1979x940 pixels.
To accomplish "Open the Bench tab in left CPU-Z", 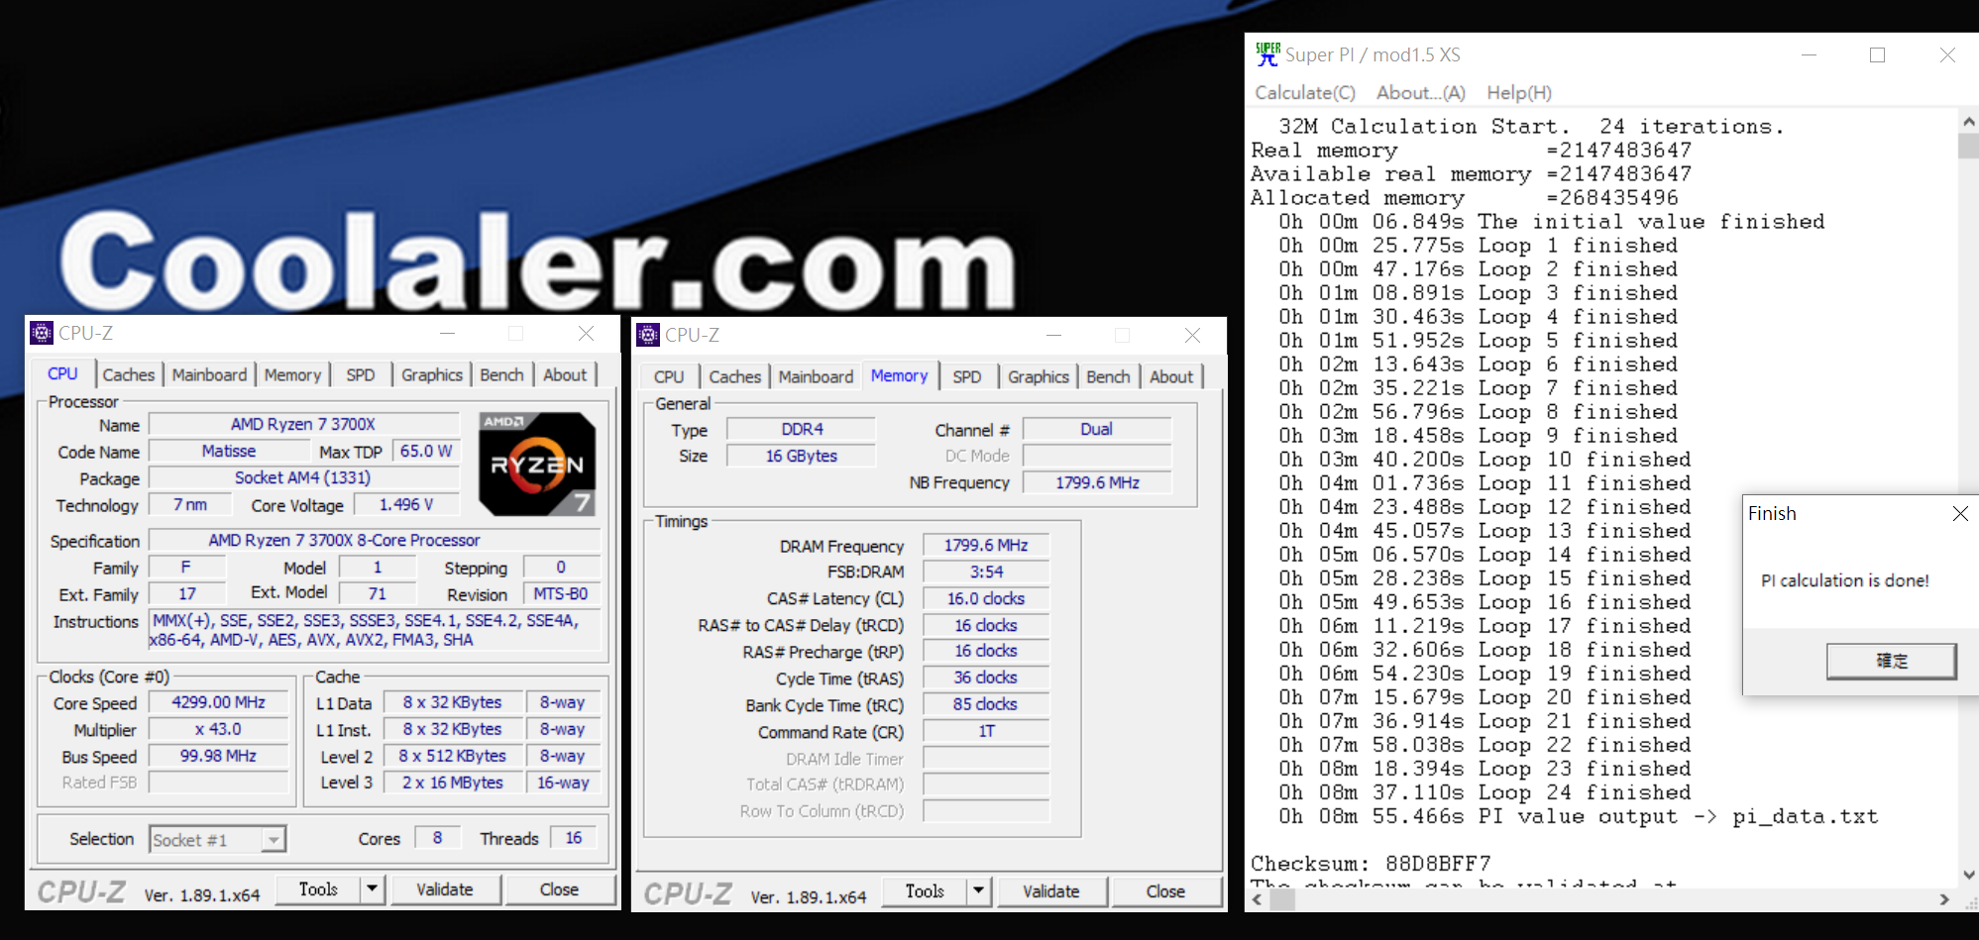I will 501,374.
